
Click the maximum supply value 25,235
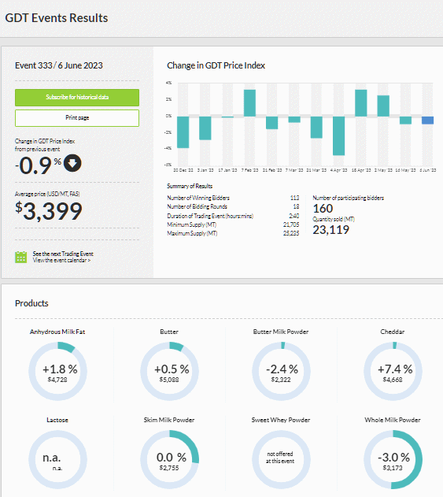[291, 233]
